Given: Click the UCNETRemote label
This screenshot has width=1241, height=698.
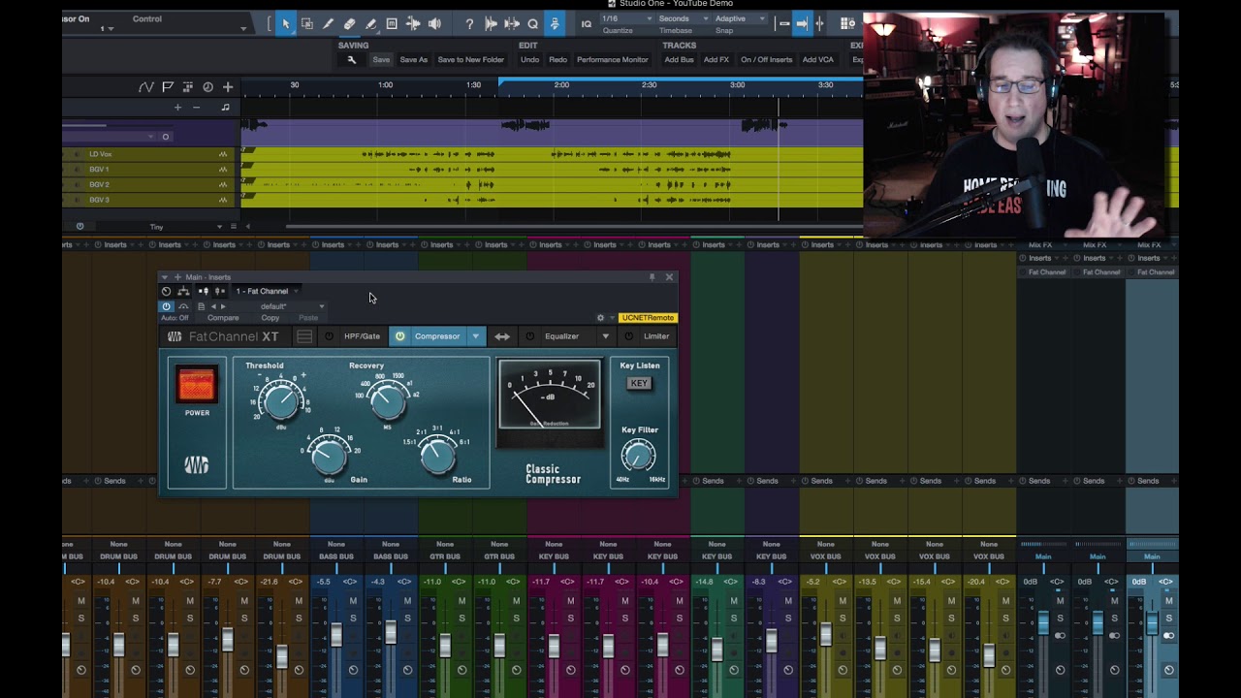Looking at the screenshot, I should click(x=648, y=318).
